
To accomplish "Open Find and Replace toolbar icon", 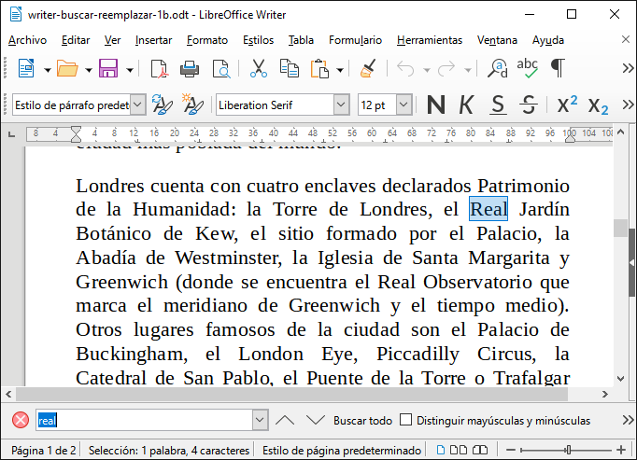I will click(499, 69).
